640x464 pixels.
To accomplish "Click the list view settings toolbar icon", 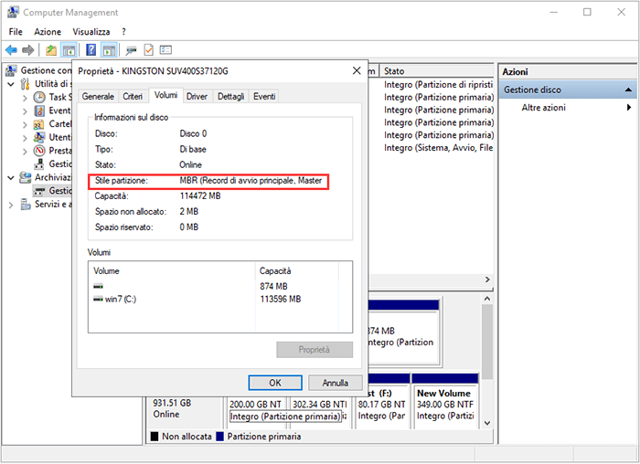I will coord(165,50).
